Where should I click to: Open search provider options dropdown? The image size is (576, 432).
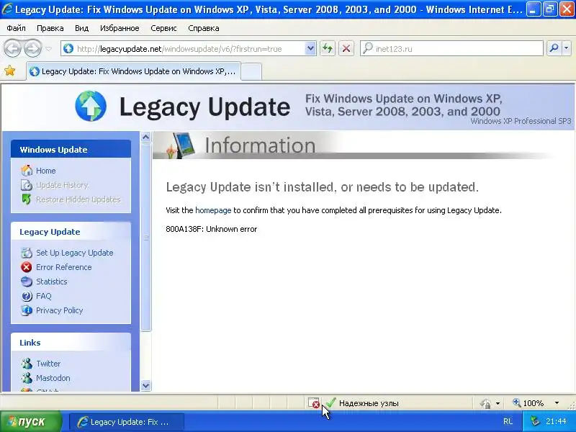[567, 48]
